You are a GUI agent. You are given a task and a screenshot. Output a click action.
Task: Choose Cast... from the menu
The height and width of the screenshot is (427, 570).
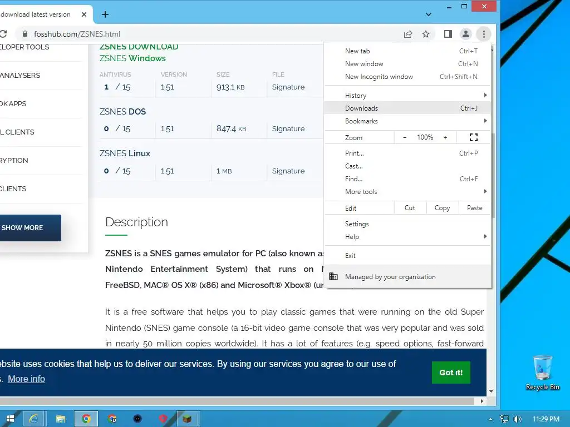pyautogui.click(x=407, y=166)
